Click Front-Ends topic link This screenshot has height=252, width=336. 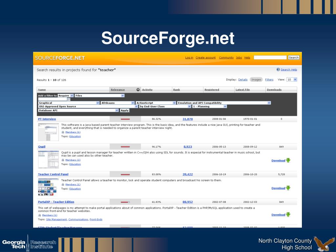point(96,220)
